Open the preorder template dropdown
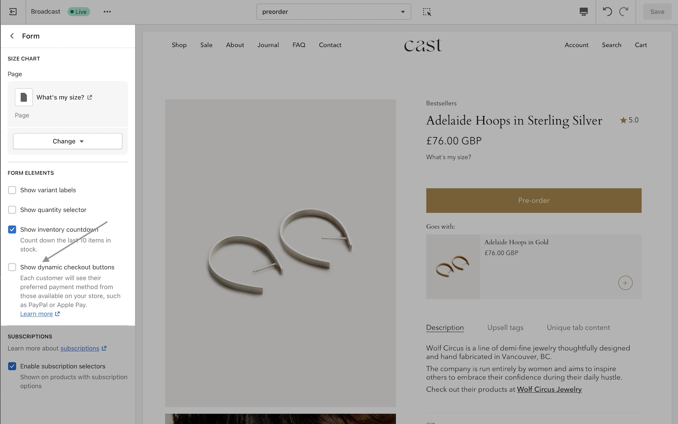678x424 pixels. [x=333, y=12]
